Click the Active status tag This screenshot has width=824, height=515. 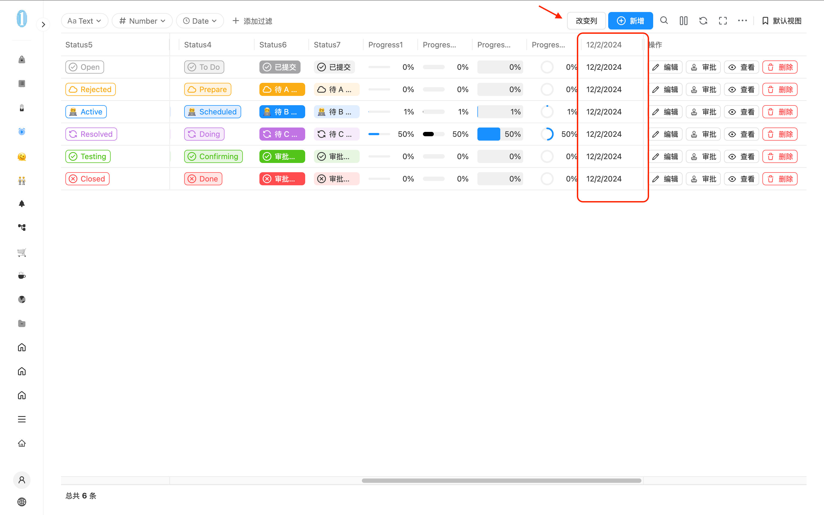[86, 112]
